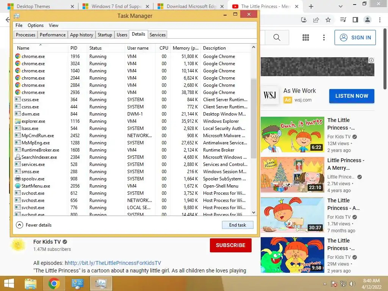388x291 pixels.
Task: Open the View menu in Task Manager
Action: tap(53, 25)
